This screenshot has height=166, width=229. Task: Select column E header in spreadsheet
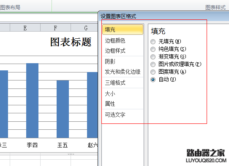pyautogui.click(x=25, y=28)
